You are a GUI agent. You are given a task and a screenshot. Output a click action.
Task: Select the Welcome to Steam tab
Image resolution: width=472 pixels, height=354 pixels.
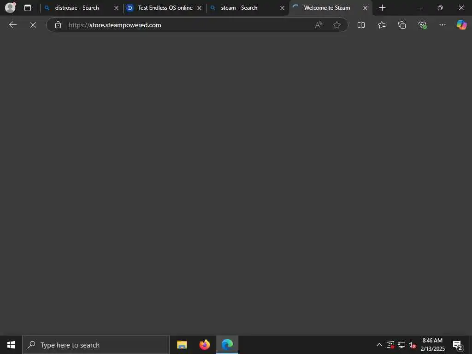pyautogui.click(x=327, y=8)
